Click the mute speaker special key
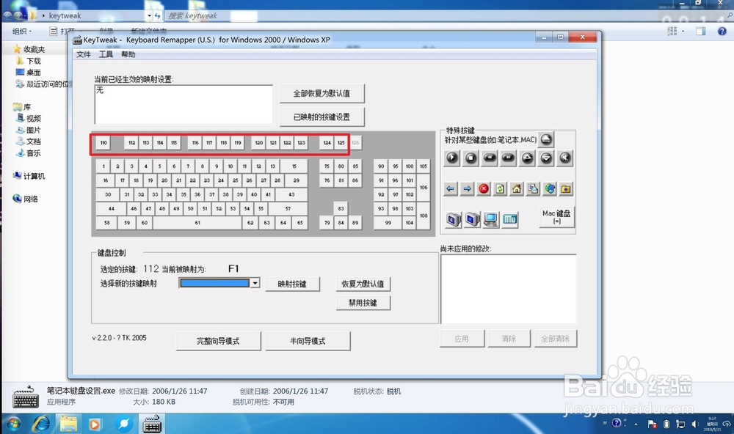 [x=565, y=158]
